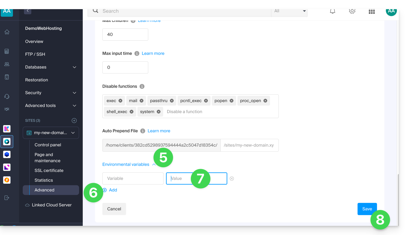Remove the shell_exec function tag

(131, 112)
